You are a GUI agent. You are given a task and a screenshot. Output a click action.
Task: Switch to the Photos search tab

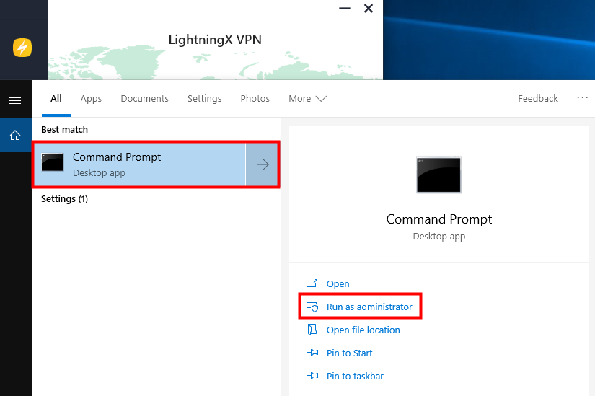coord(255,99)
